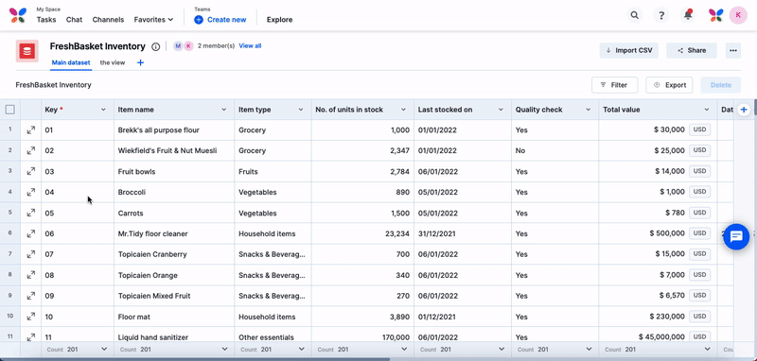Open the notifications bell
This screenshot has height=361, width=757.
[688, 15]
